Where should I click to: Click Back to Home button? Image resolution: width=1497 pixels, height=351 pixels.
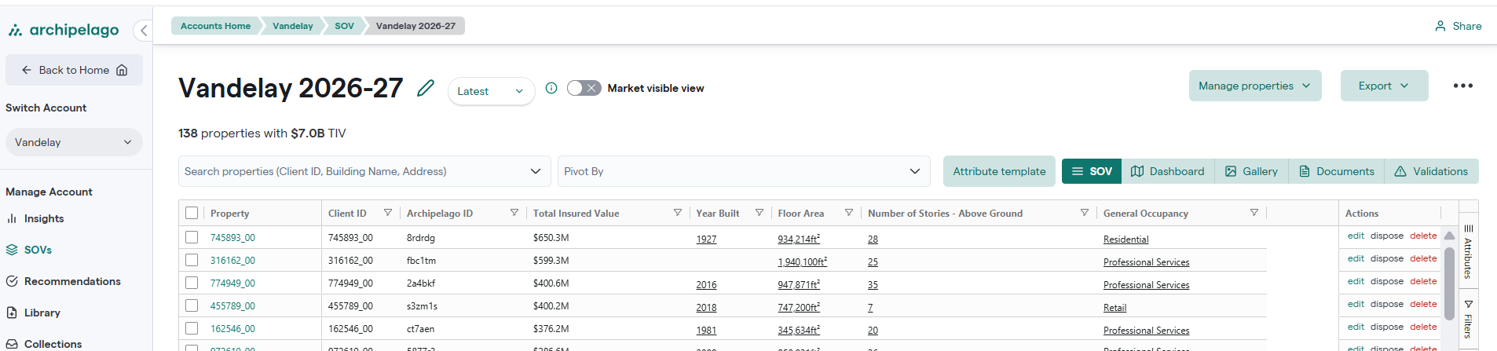pos(74,70)
